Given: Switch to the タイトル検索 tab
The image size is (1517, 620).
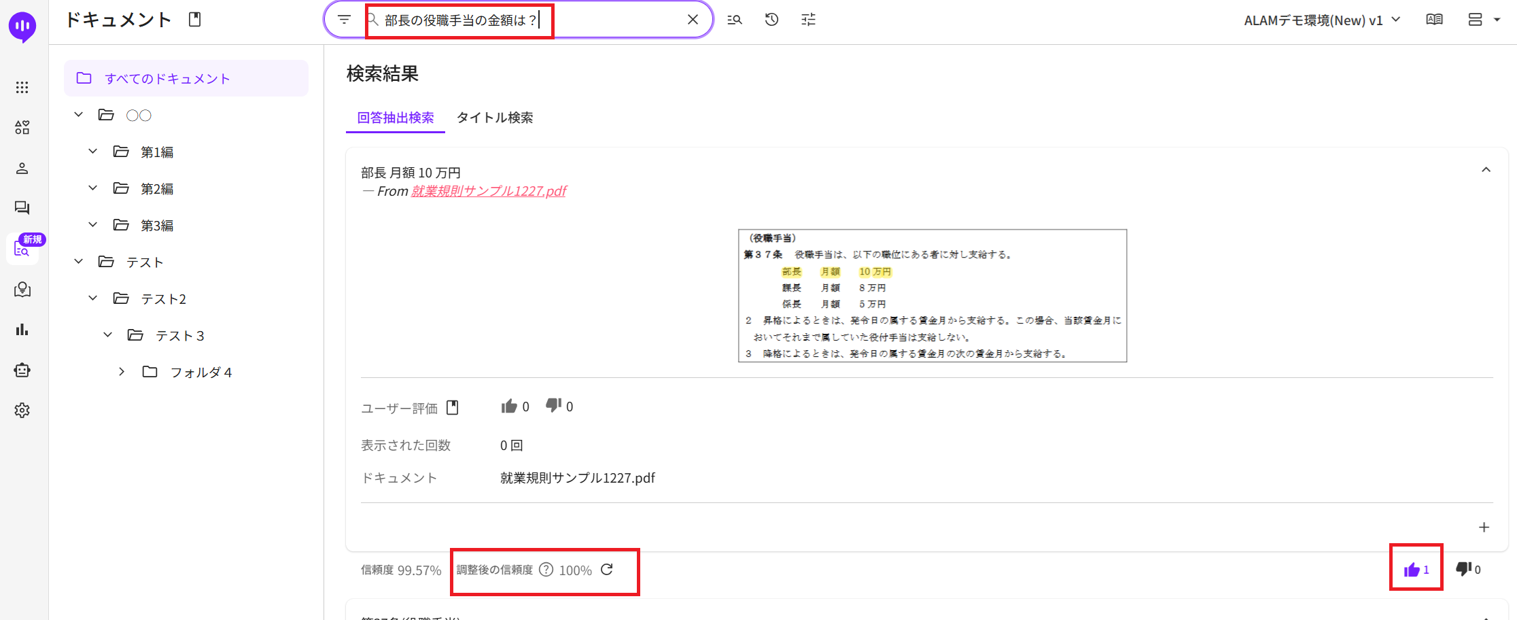Looking at the screenshot, I should (x=494, y=118).
